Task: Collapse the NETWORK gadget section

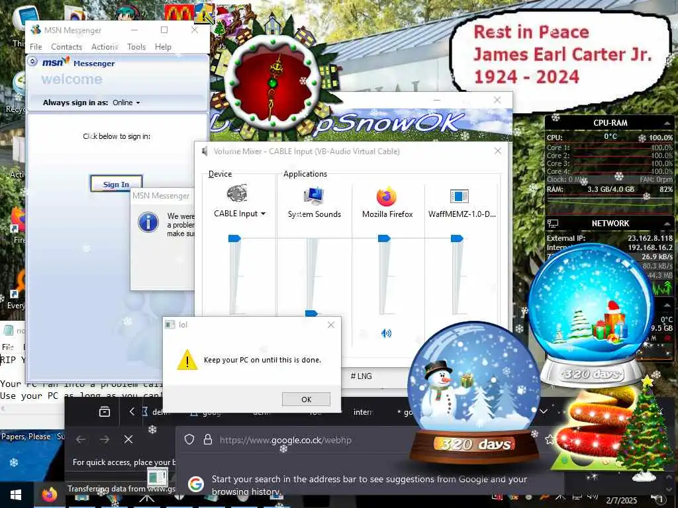Action: [667, 224]
